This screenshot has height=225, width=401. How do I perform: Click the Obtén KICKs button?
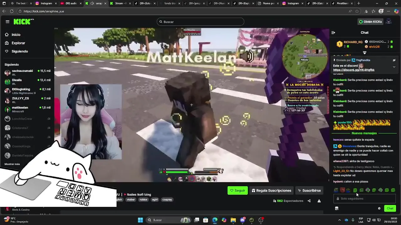click(x=370, y=22)
